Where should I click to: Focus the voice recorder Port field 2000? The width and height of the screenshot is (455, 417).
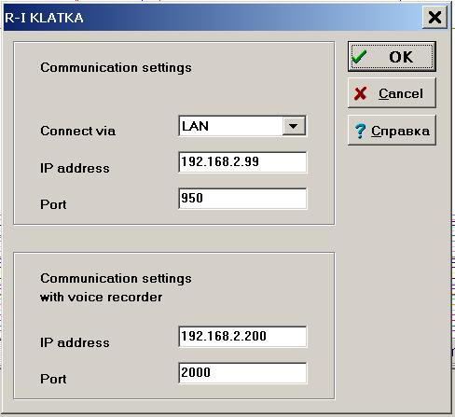click(x=242, y=373)
